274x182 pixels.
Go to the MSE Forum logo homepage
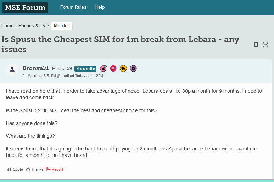click(x=25, y=7)
